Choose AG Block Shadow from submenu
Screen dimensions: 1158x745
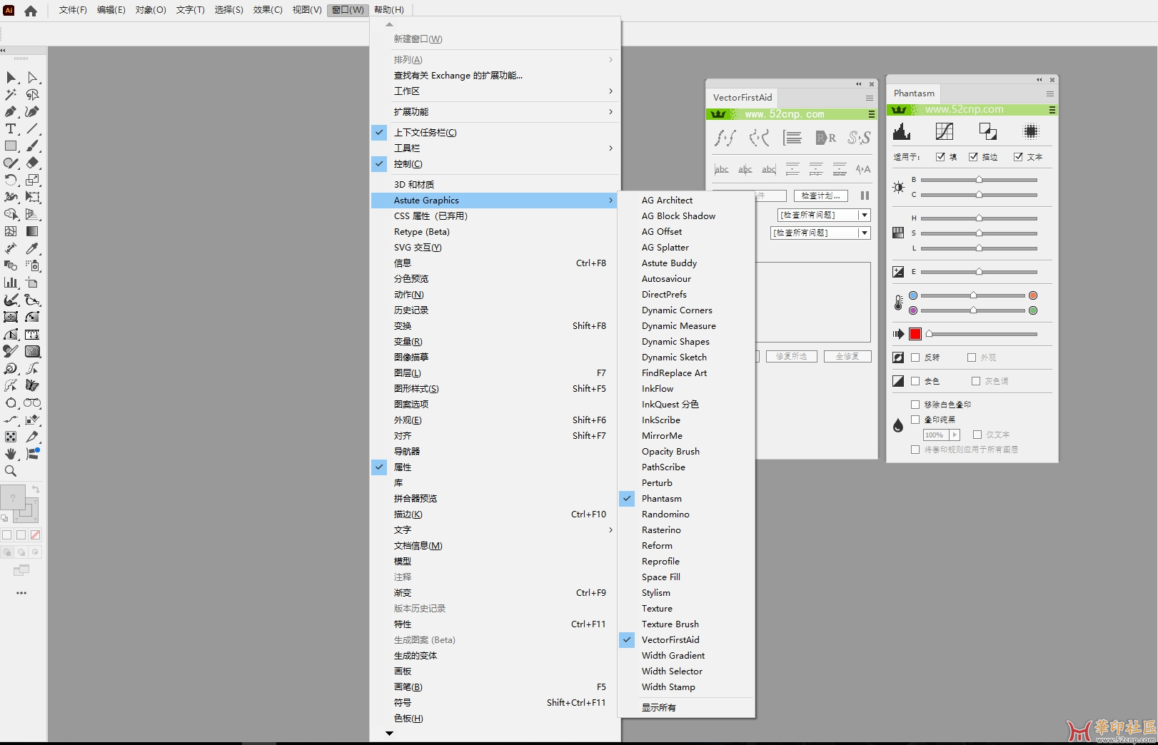point(687,216)
